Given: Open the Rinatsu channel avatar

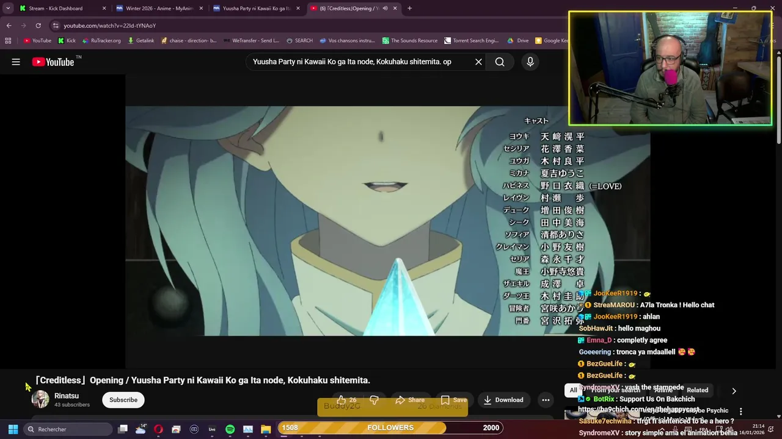Looking at the screenshot, I should pos(40,399).
